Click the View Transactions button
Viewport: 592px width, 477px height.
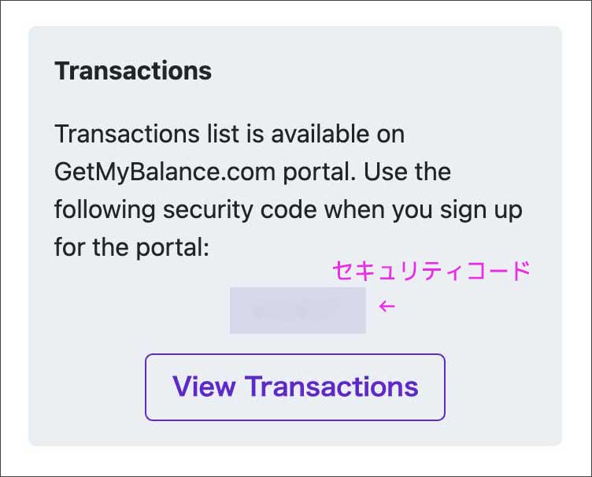click(x=295, y=386)
